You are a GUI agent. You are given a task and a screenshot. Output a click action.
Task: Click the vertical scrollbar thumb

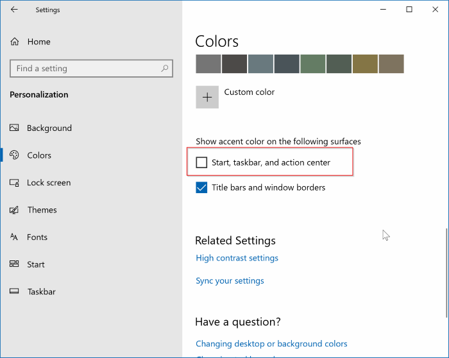point(446,273)
